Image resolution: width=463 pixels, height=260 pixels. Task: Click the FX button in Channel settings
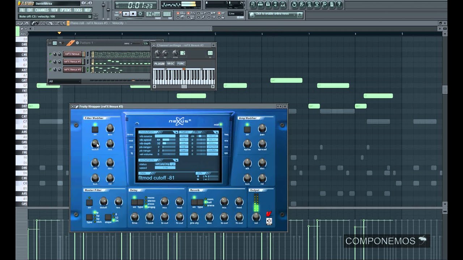pos(210,53)
